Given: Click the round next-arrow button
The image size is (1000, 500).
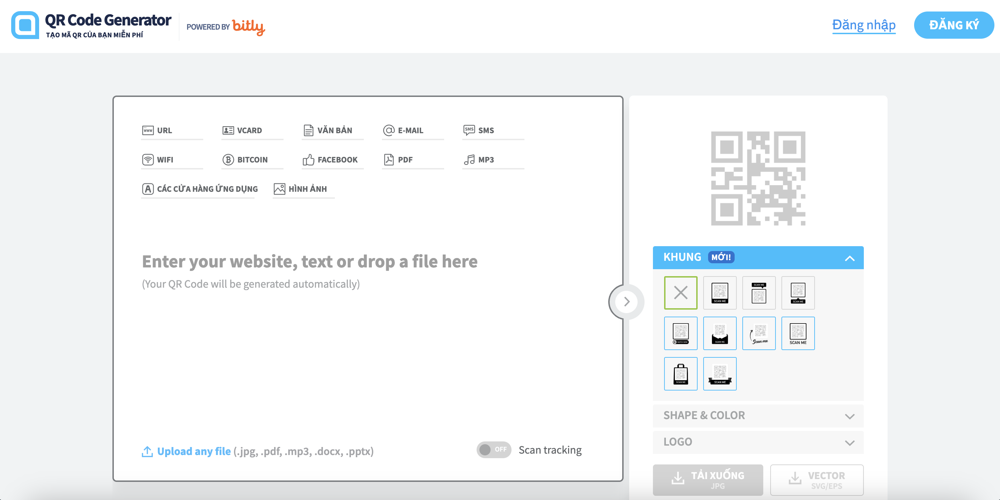Looking at the screenshot, I should 626,302.
